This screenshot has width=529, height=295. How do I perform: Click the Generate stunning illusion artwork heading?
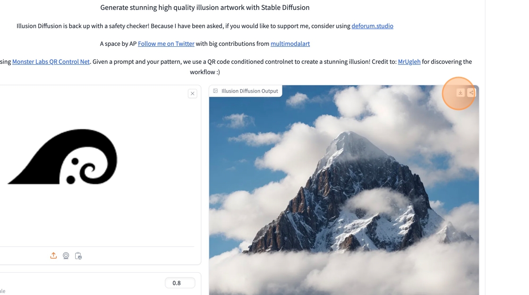[x=205, y=8]
